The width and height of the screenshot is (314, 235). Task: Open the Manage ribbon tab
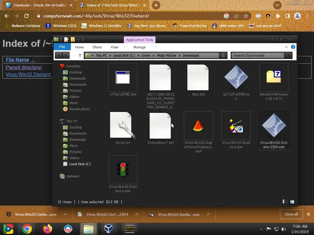pos(140,47)
